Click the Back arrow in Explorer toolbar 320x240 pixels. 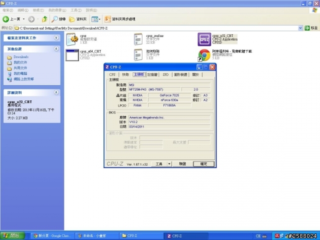click(x=5, y=19)
